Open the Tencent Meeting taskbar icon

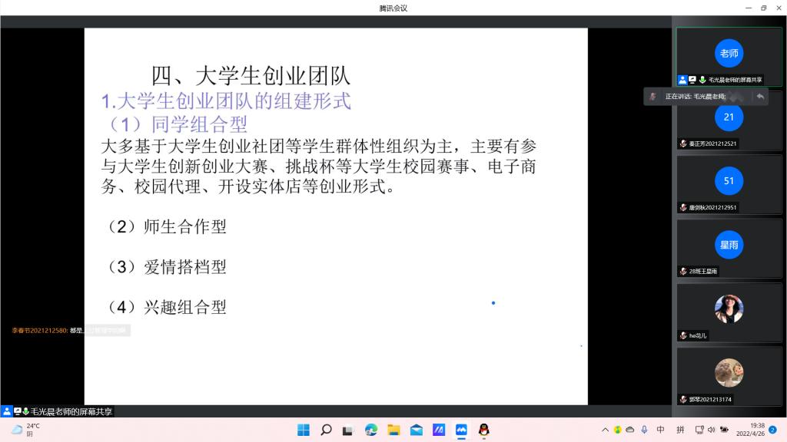tap(461, 430)
